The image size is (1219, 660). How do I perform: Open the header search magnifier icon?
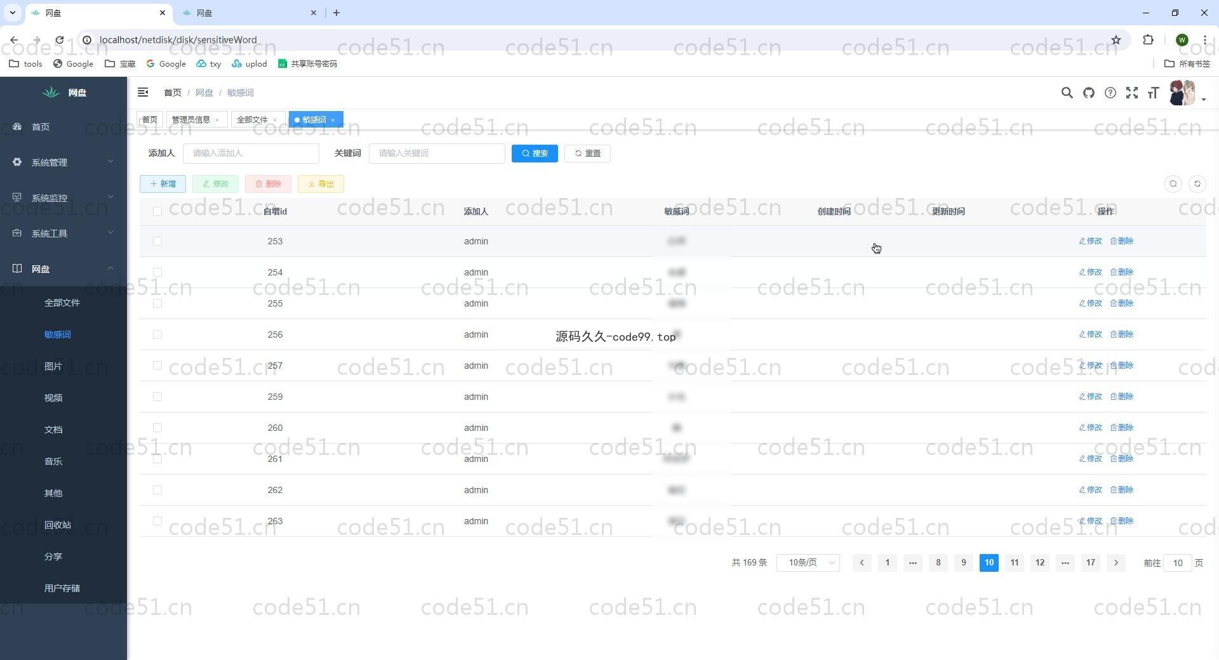1067,93
